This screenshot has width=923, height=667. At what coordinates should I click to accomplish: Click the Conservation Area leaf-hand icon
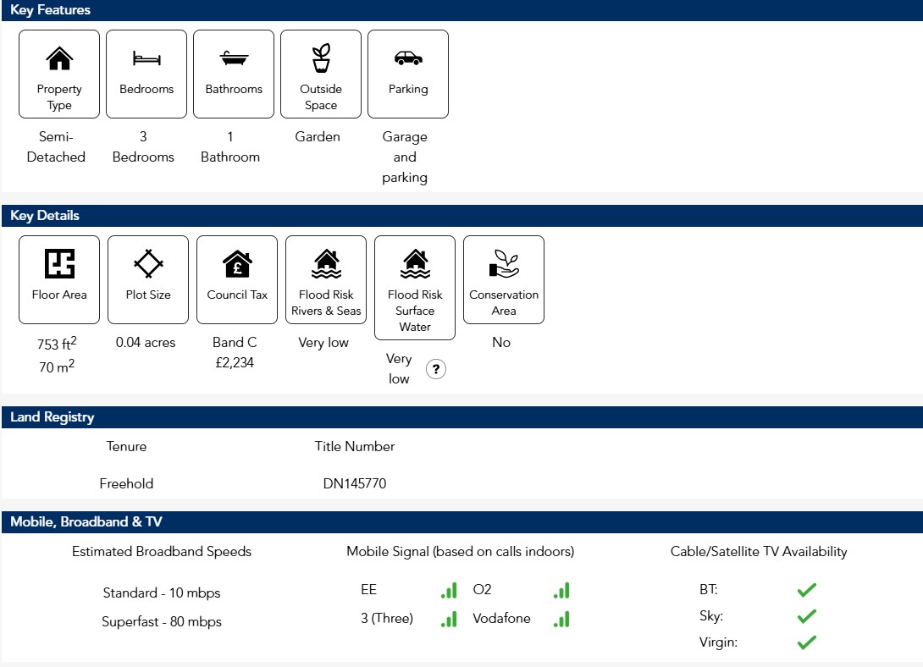(504, 264)
